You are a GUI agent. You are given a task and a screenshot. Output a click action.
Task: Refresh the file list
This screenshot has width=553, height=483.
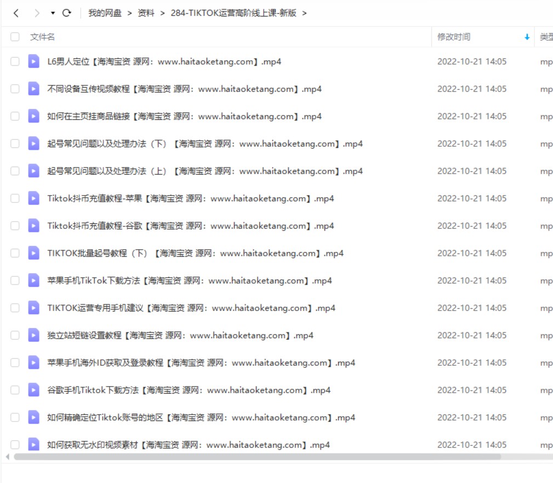click(x=67, y=13)
